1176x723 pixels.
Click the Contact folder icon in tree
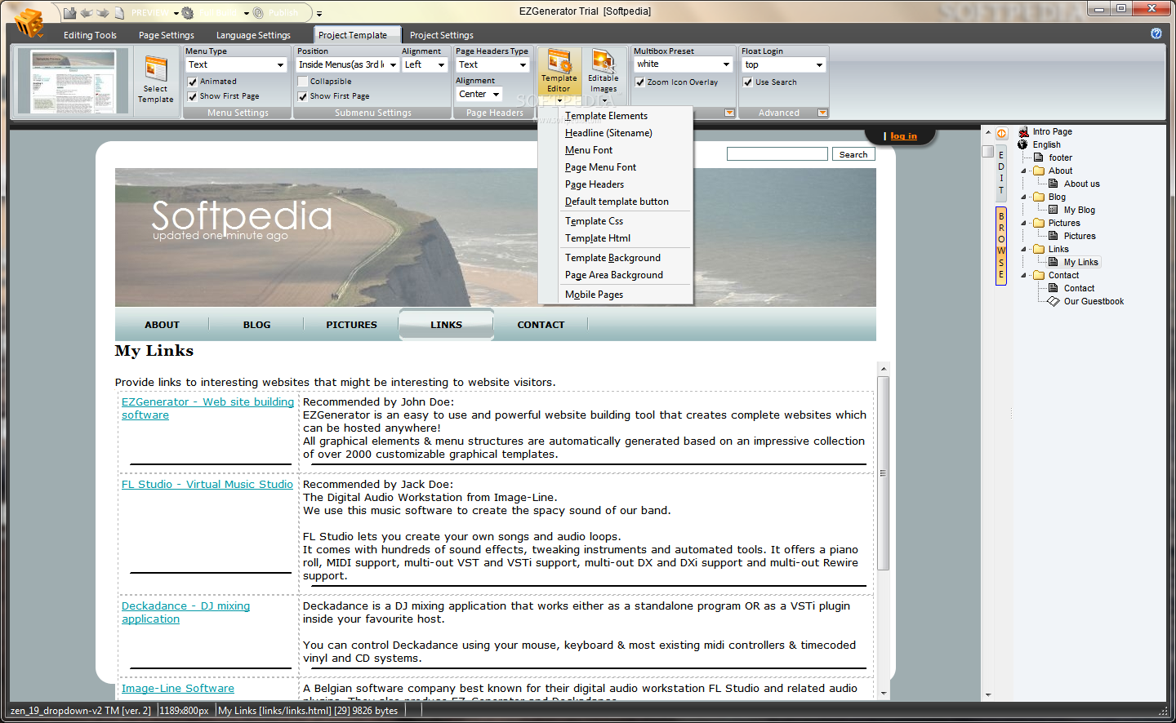pos(1039,275)
